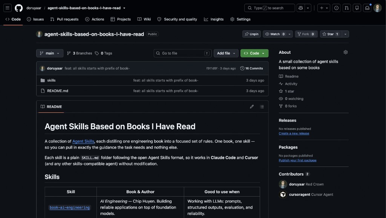
Task: Switch to the Wiki tab
Action: (144, 19)
